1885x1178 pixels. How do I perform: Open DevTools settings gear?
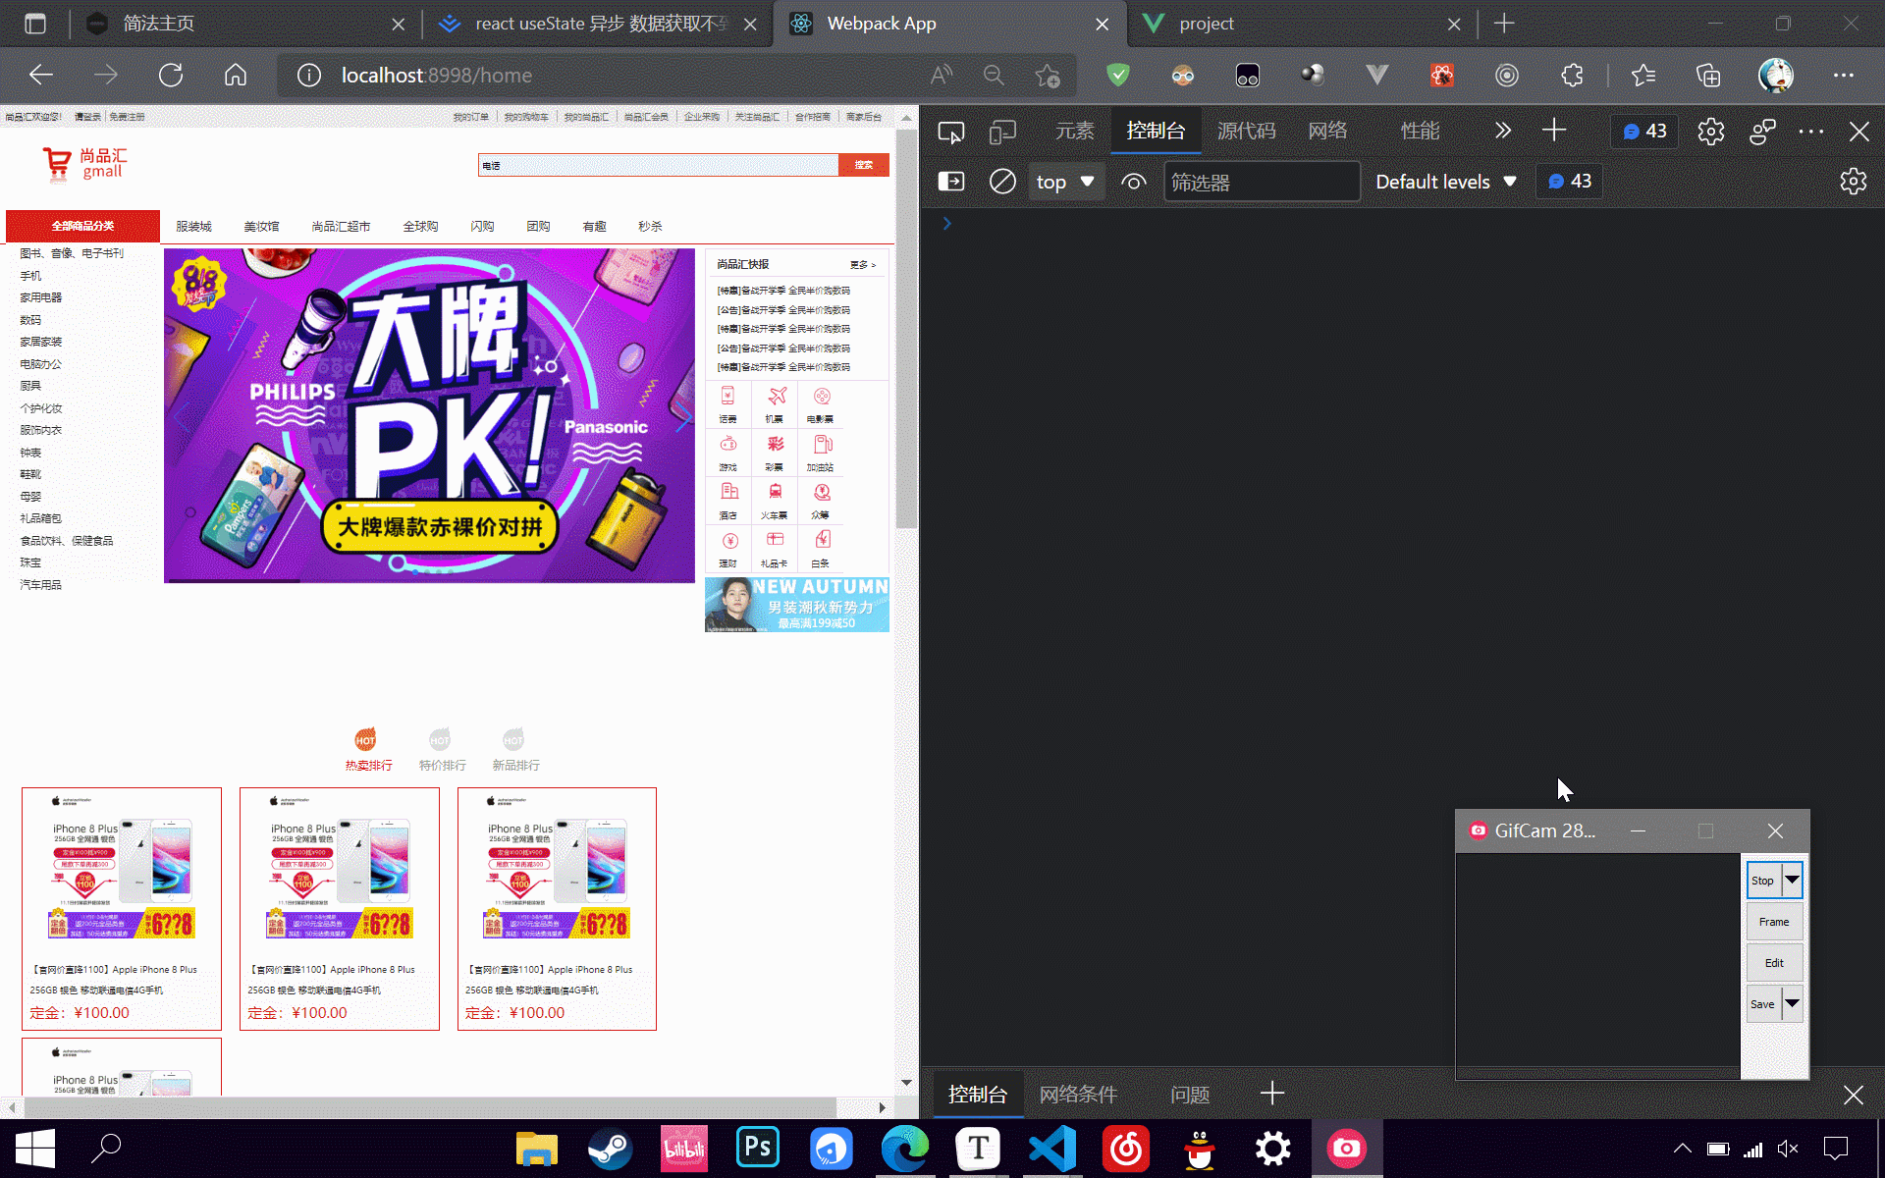coord(1711,131)
